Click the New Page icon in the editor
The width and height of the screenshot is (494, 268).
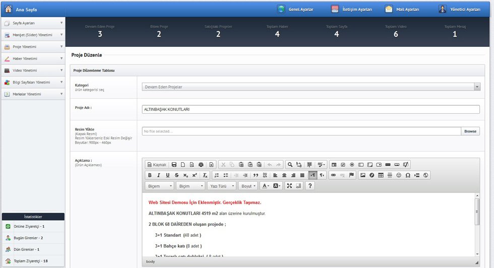(182, 165)
